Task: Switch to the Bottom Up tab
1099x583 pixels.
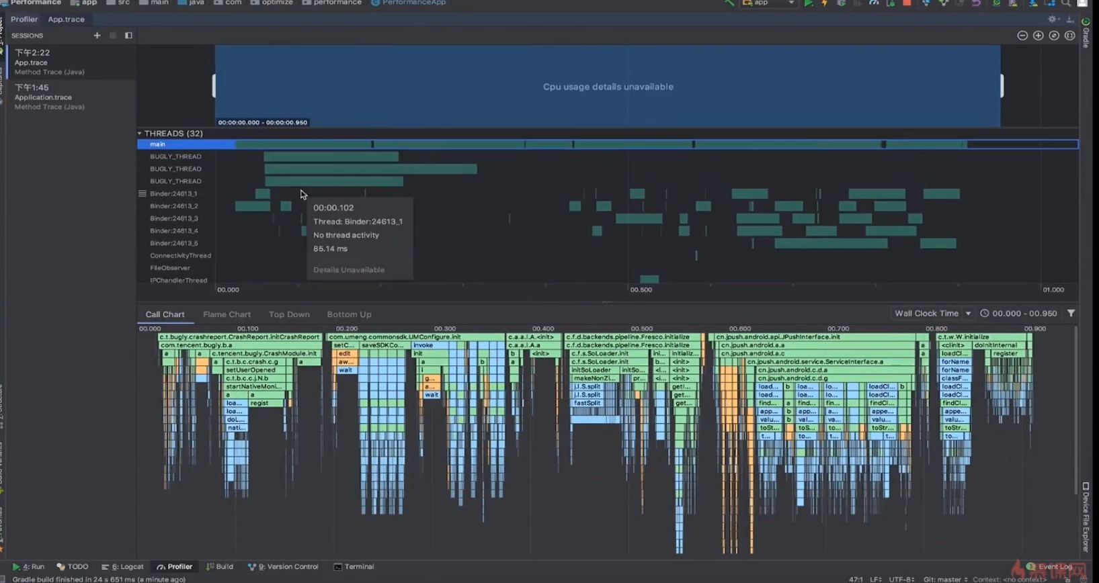Action: pyautogui.click(x=349, y=314)
